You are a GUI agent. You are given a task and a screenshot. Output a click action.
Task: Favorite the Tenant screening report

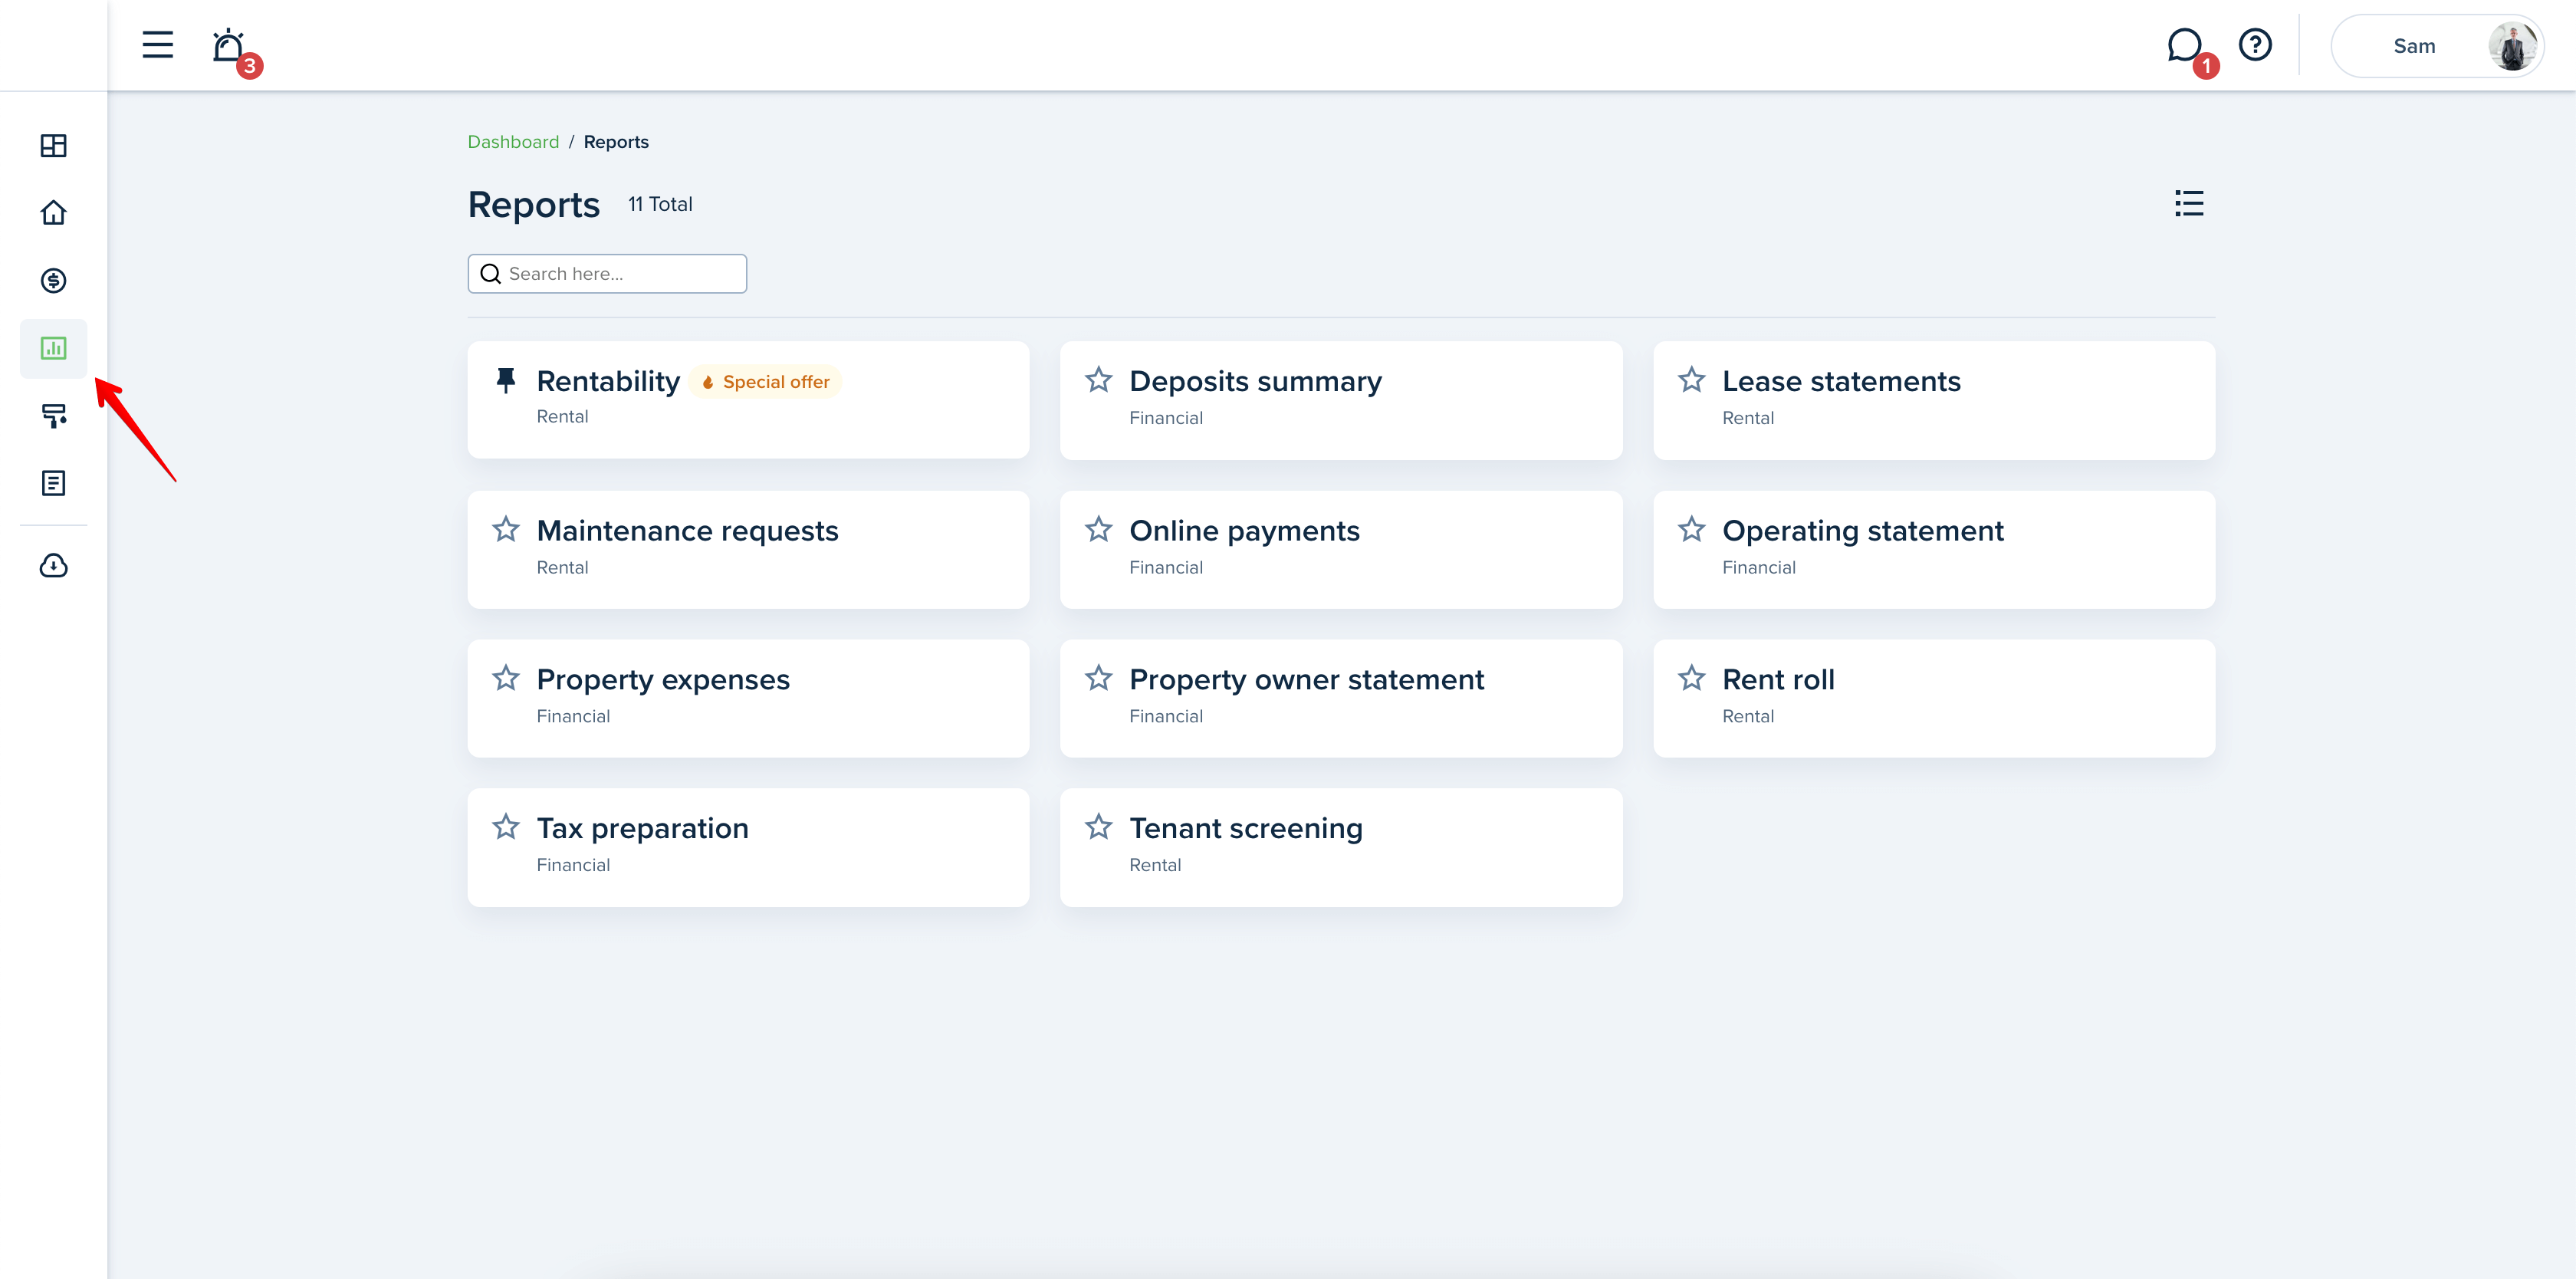point(1098,827)
